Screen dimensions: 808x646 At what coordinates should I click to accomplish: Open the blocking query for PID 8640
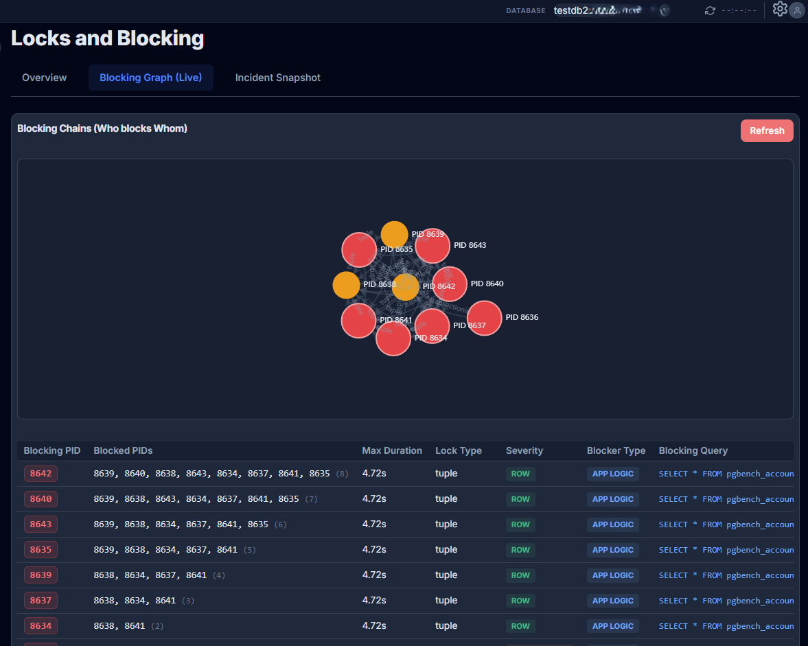(726, 499)
